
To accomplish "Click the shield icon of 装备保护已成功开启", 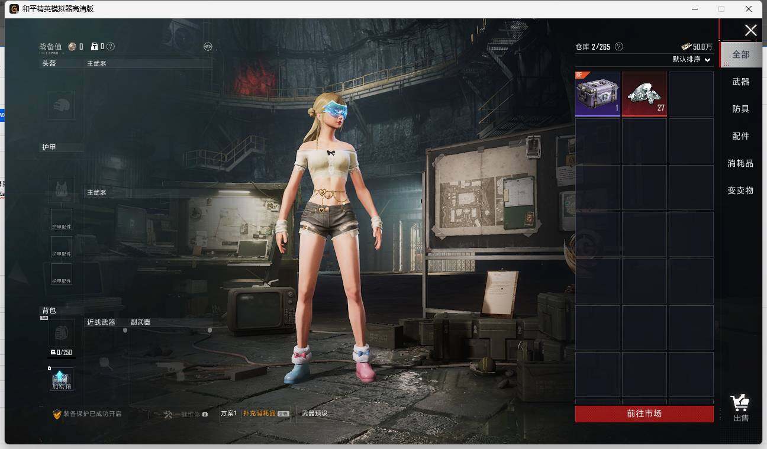I will 57,414.
